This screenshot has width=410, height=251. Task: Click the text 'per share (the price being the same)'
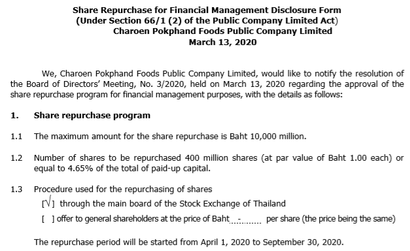pyautogui.click(x=331, y=219)
